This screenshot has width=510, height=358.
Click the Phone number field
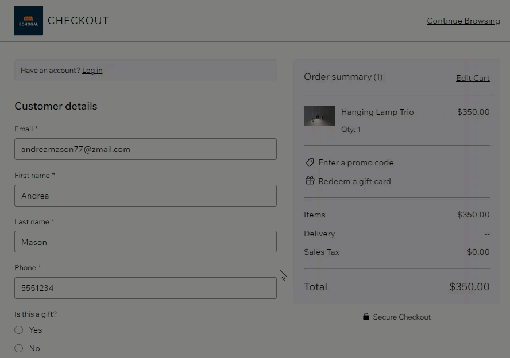[145, 288]
